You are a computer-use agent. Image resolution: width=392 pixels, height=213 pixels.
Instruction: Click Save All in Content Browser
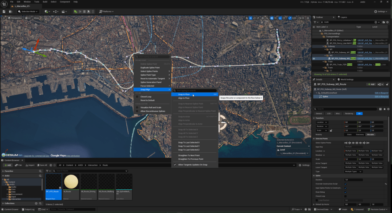tap(42, 165)
